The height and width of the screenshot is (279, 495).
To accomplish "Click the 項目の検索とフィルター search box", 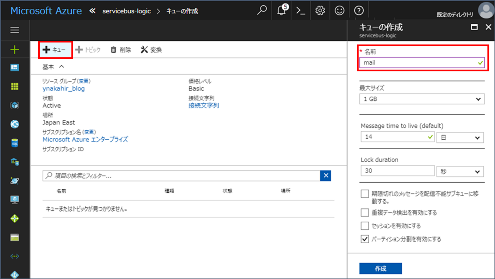I will (181, 176).
